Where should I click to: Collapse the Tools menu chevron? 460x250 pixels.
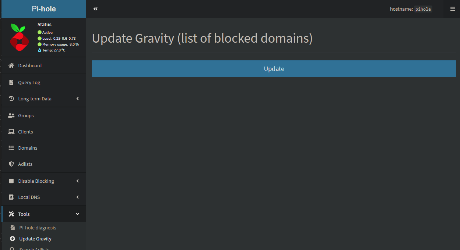[77, 214]
